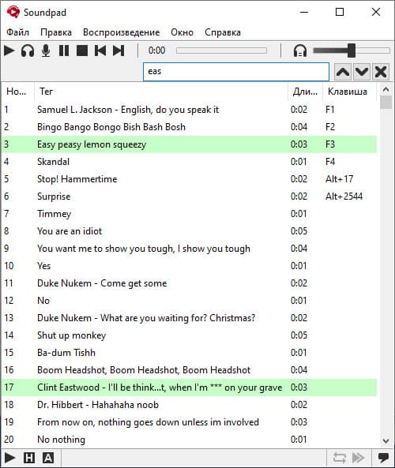395x468 pixels.
Task: Jump to the previous search result with the up arrow
Action: 343,72
